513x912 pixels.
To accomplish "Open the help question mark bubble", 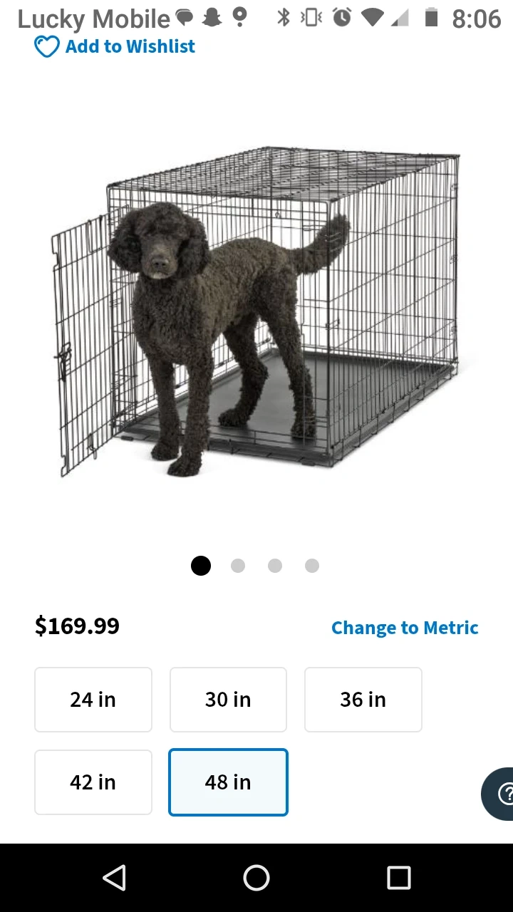I will pyautogui.click(x=502, y=794).
